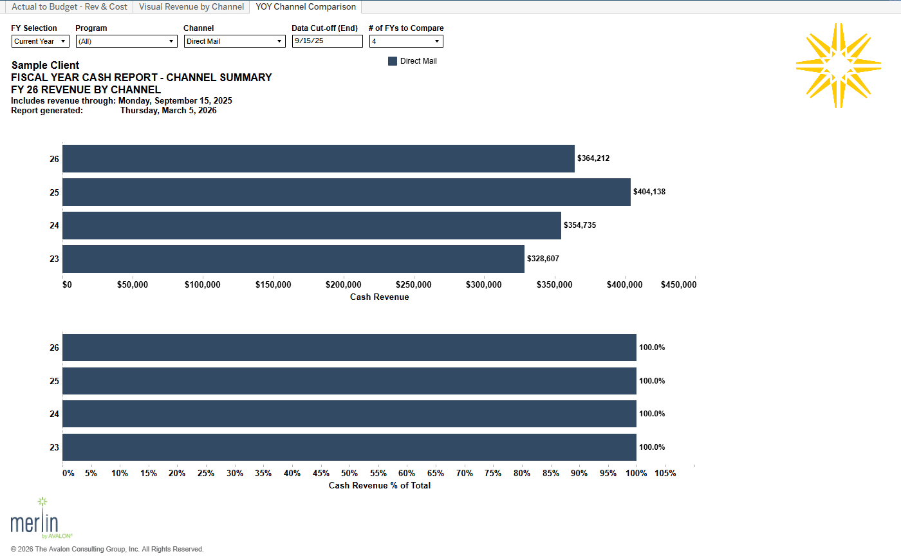Click the Avalon Consulting Group copyright notice
Image resolution: width=901 pixels, height=556 pixels.
click(107, 550)
